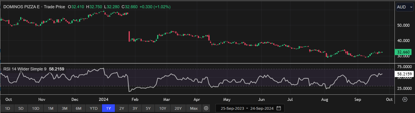The image size is (415, 113).
Task: Click the +0.330 (+1.02%) change value
Action: pyautogui.click(x=155, y=7)
